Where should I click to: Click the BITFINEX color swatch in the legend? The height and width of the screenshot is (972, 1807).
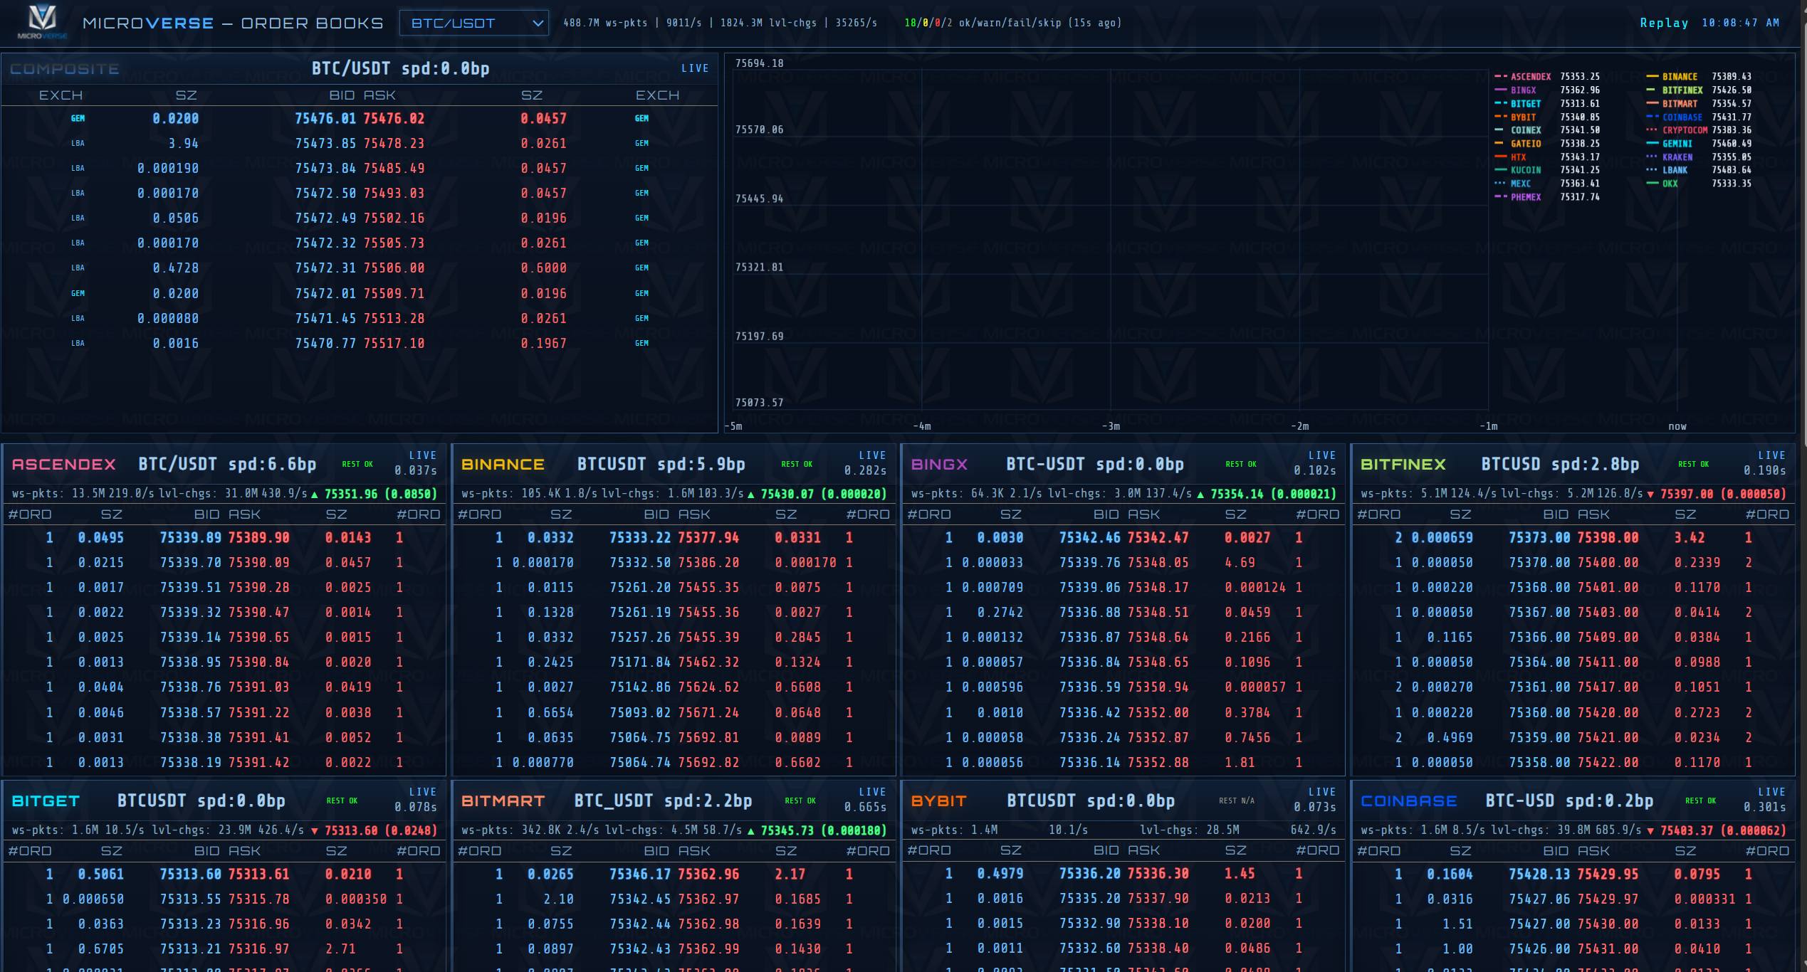[1650, 90]
